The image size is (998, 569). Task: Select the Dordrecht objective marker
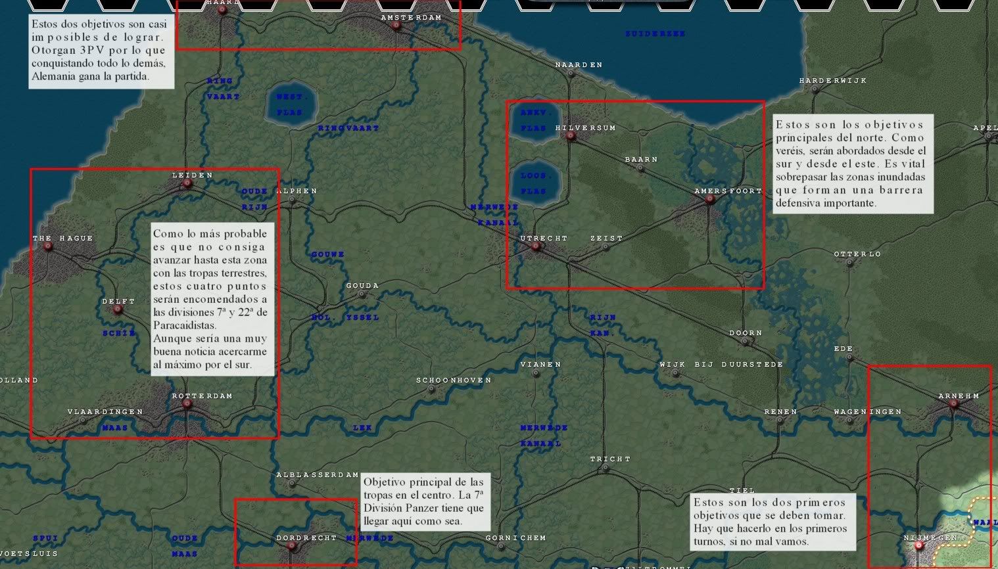(291, 546)
